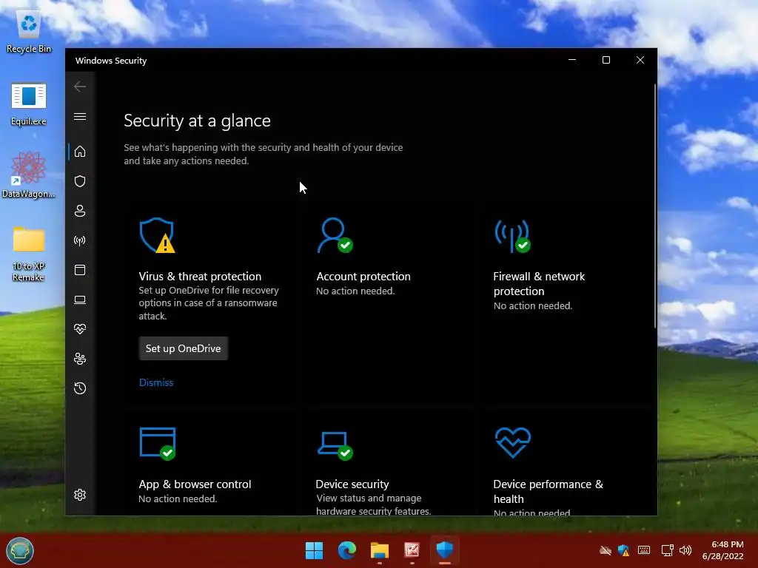The height and width of the screenshot is (568, 758).
Task: Open Device performance & health sidebar heart icon
Action: point(80,329)
